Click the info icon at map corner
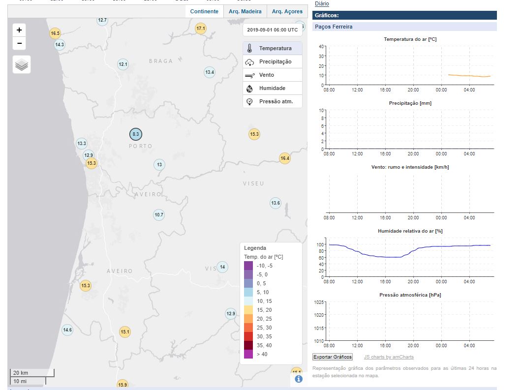523x390 pixels. coord(299,379)
